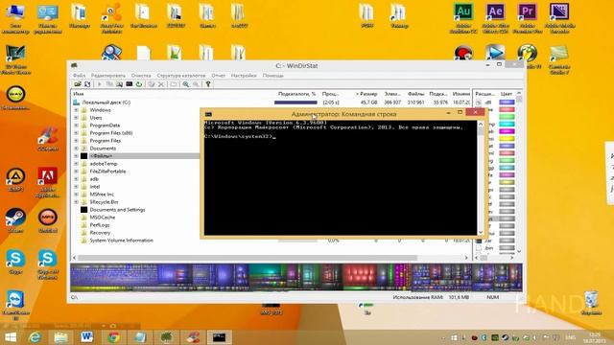Open Adobe Audition desktop shortcut
This screenshot has height=345, width=614.
point(463,17)
